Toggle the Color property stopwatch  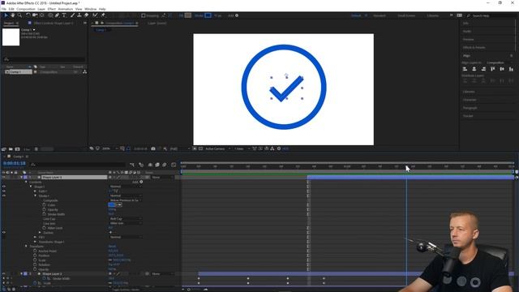(x=44, y=205)
